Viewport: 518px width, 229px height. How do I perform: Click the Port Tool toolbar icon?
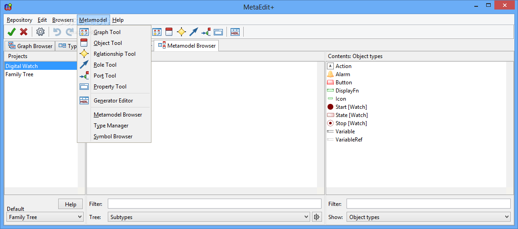tap(206, 32)
